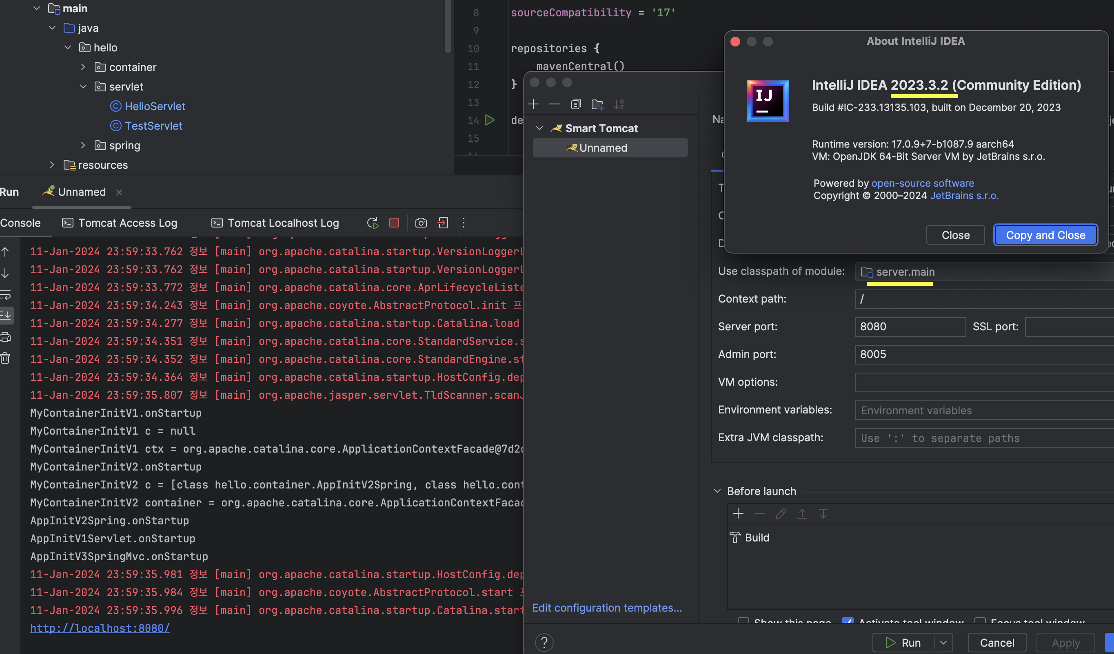Toggle scroll to end in the console
The width and height of the screenshot is (1114, 654).
[6, 315]
